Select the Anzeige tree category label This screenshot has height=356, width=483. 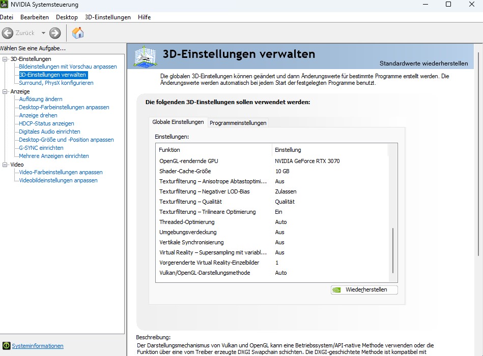(20, 91)
